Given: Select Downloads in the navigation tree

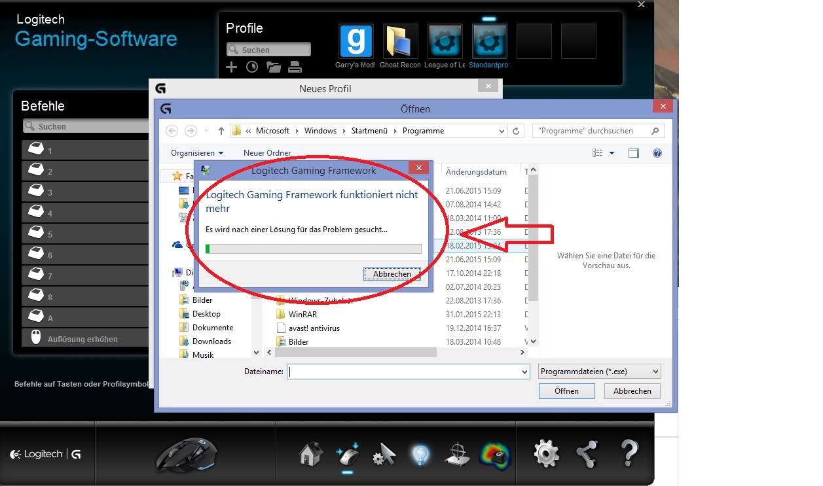Looking at the screenshot, I should (211, 341).
